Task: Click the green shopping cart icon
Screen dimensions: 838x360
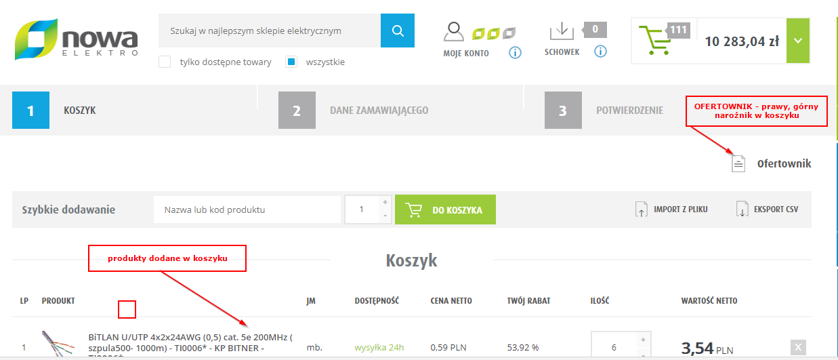Action: [x=655, y=41]
